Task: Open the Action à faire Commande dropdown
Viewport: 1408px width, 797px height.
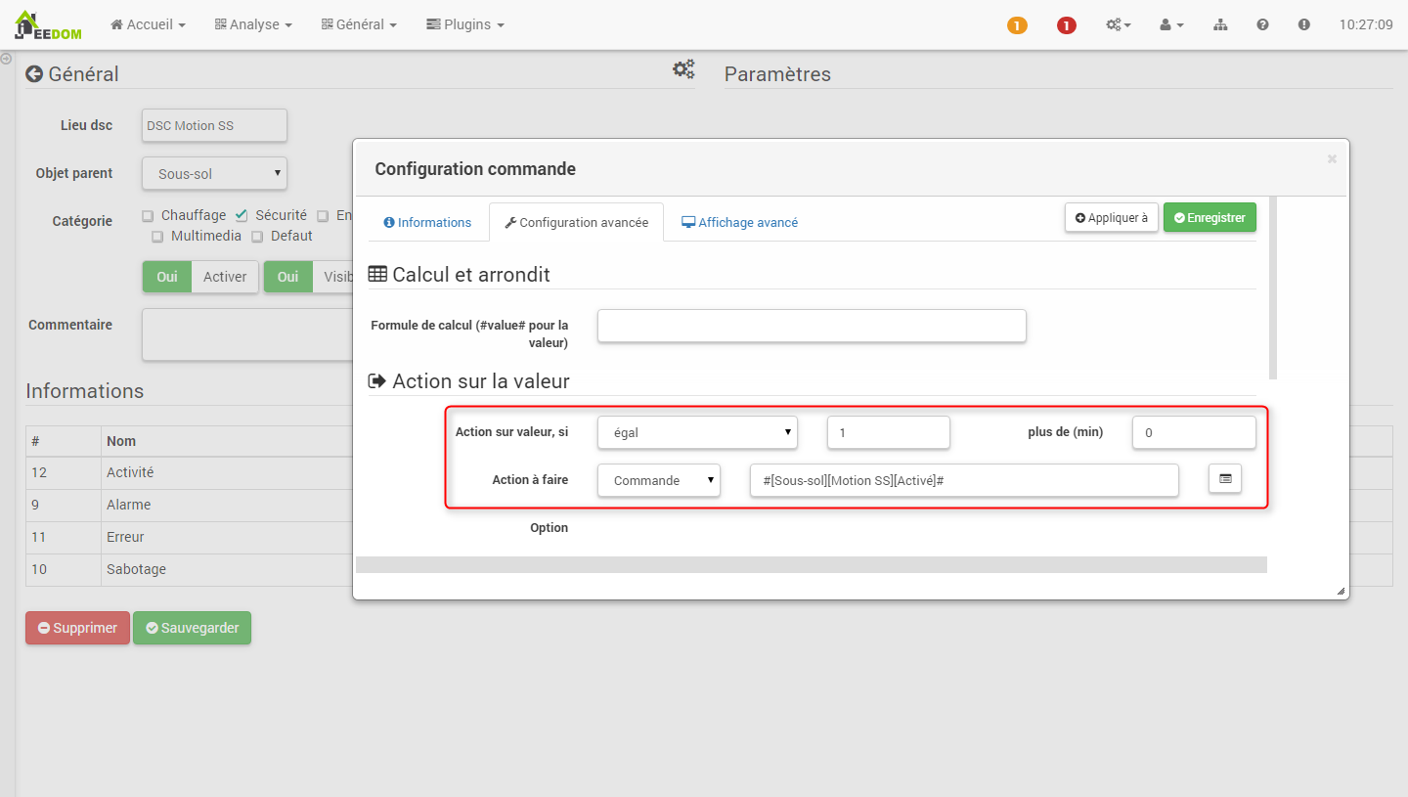Action: [x=659, y=480]
